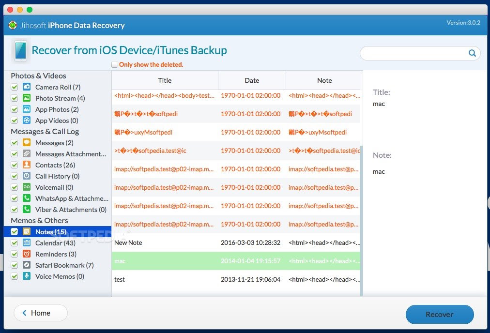Viewport: 490px width, 333px height.
Task: Sort by the Date column header
Action: 252,80
